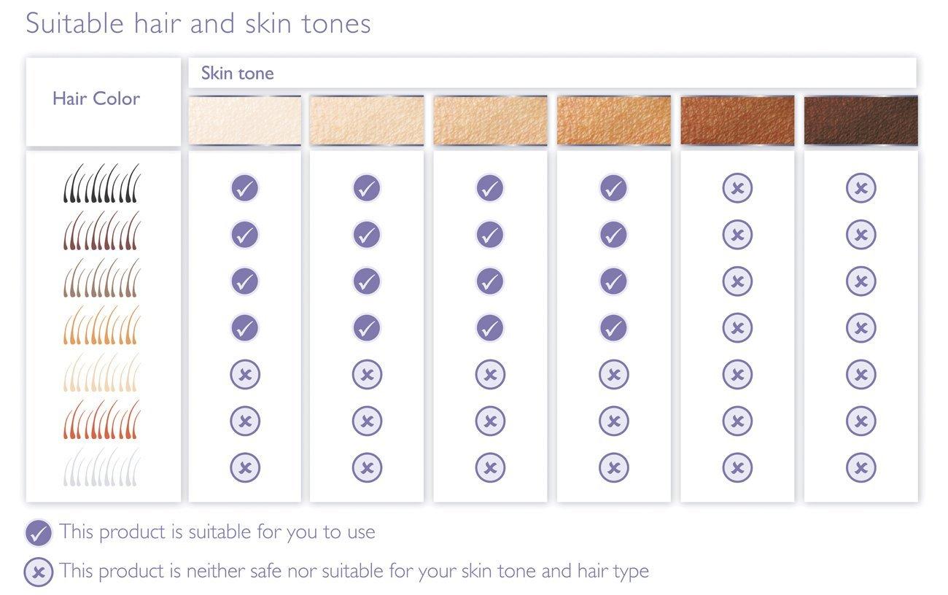Click the white/grey hair icon
The width and height of the screenshot is (948, 595).
102,467
